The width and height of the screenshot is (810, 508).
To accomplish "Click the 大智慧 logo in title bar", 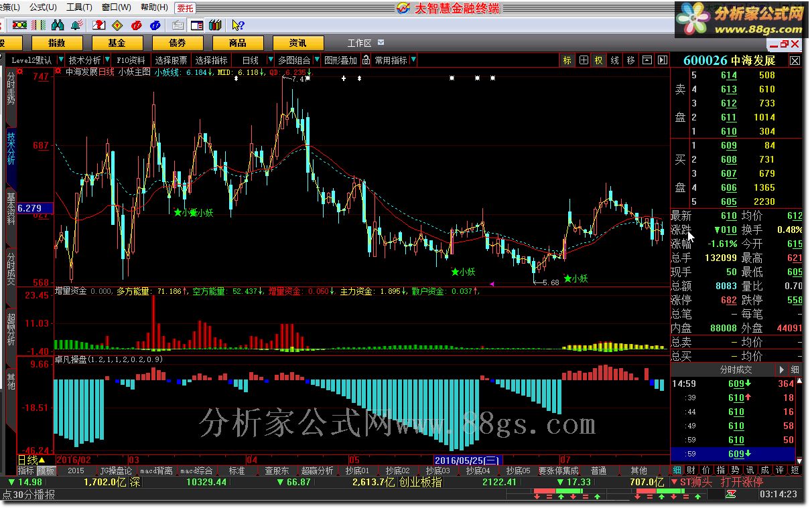I will [x=402, y=7].
